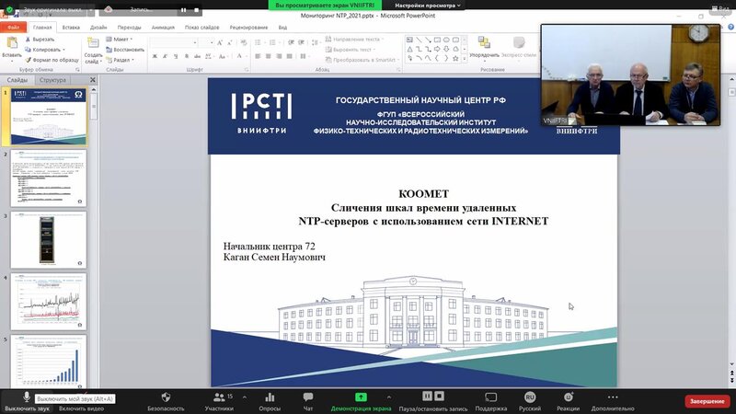Expand the Настройки просмотра dropdown
The image size is (736, 414).
point(427,6)
